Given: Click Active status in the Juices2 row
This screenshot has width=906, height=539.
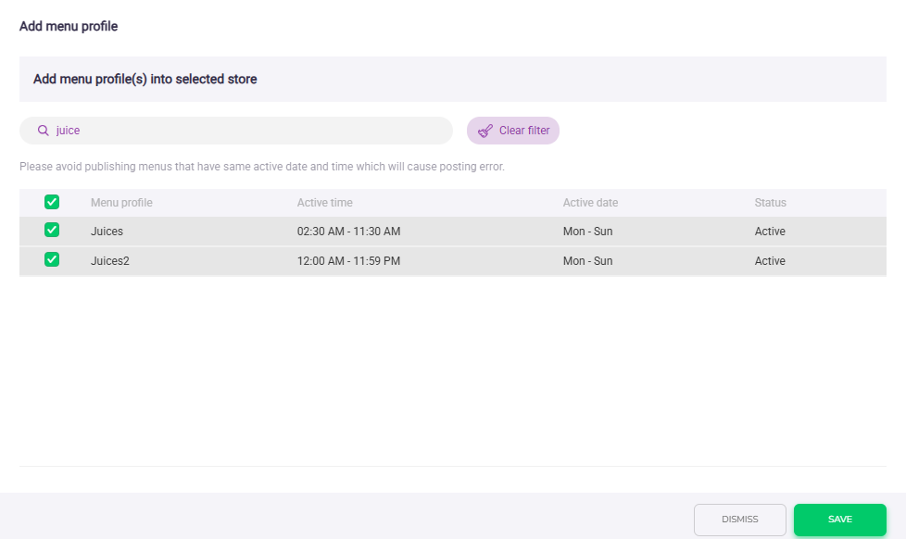Looking at the screenshot, I should 770,261.
